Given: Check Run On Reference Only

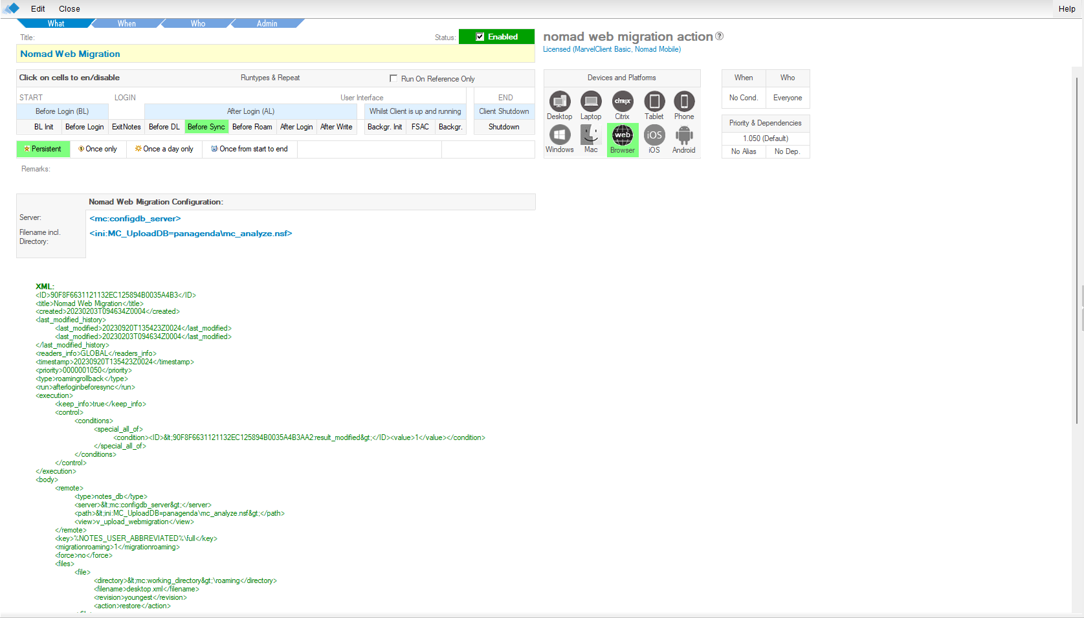Looking at the screenshot, I should click(x=393, y=78).
